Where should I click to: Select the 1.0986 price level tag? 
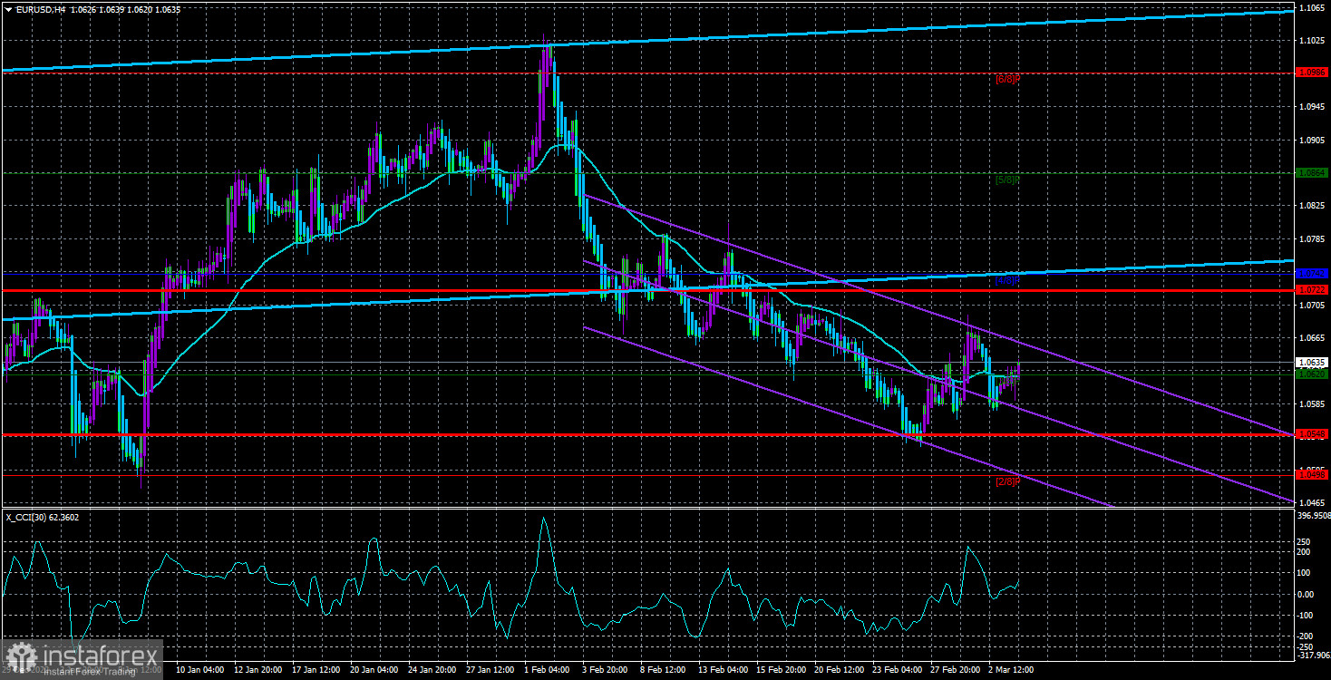point(1312,73)
